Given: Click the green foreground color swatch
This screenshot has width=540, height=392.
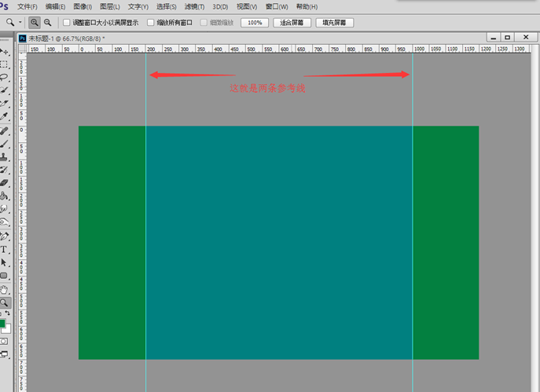Looking at the screenshot, I should point(3,323).
